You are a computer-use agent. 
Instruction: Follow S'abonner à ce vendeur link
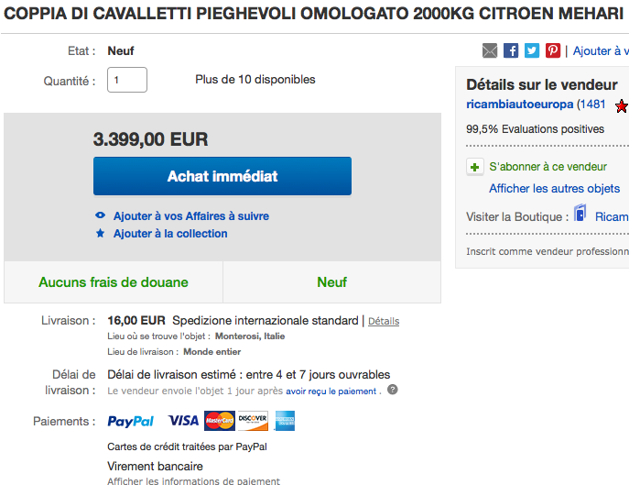point(548,167)
